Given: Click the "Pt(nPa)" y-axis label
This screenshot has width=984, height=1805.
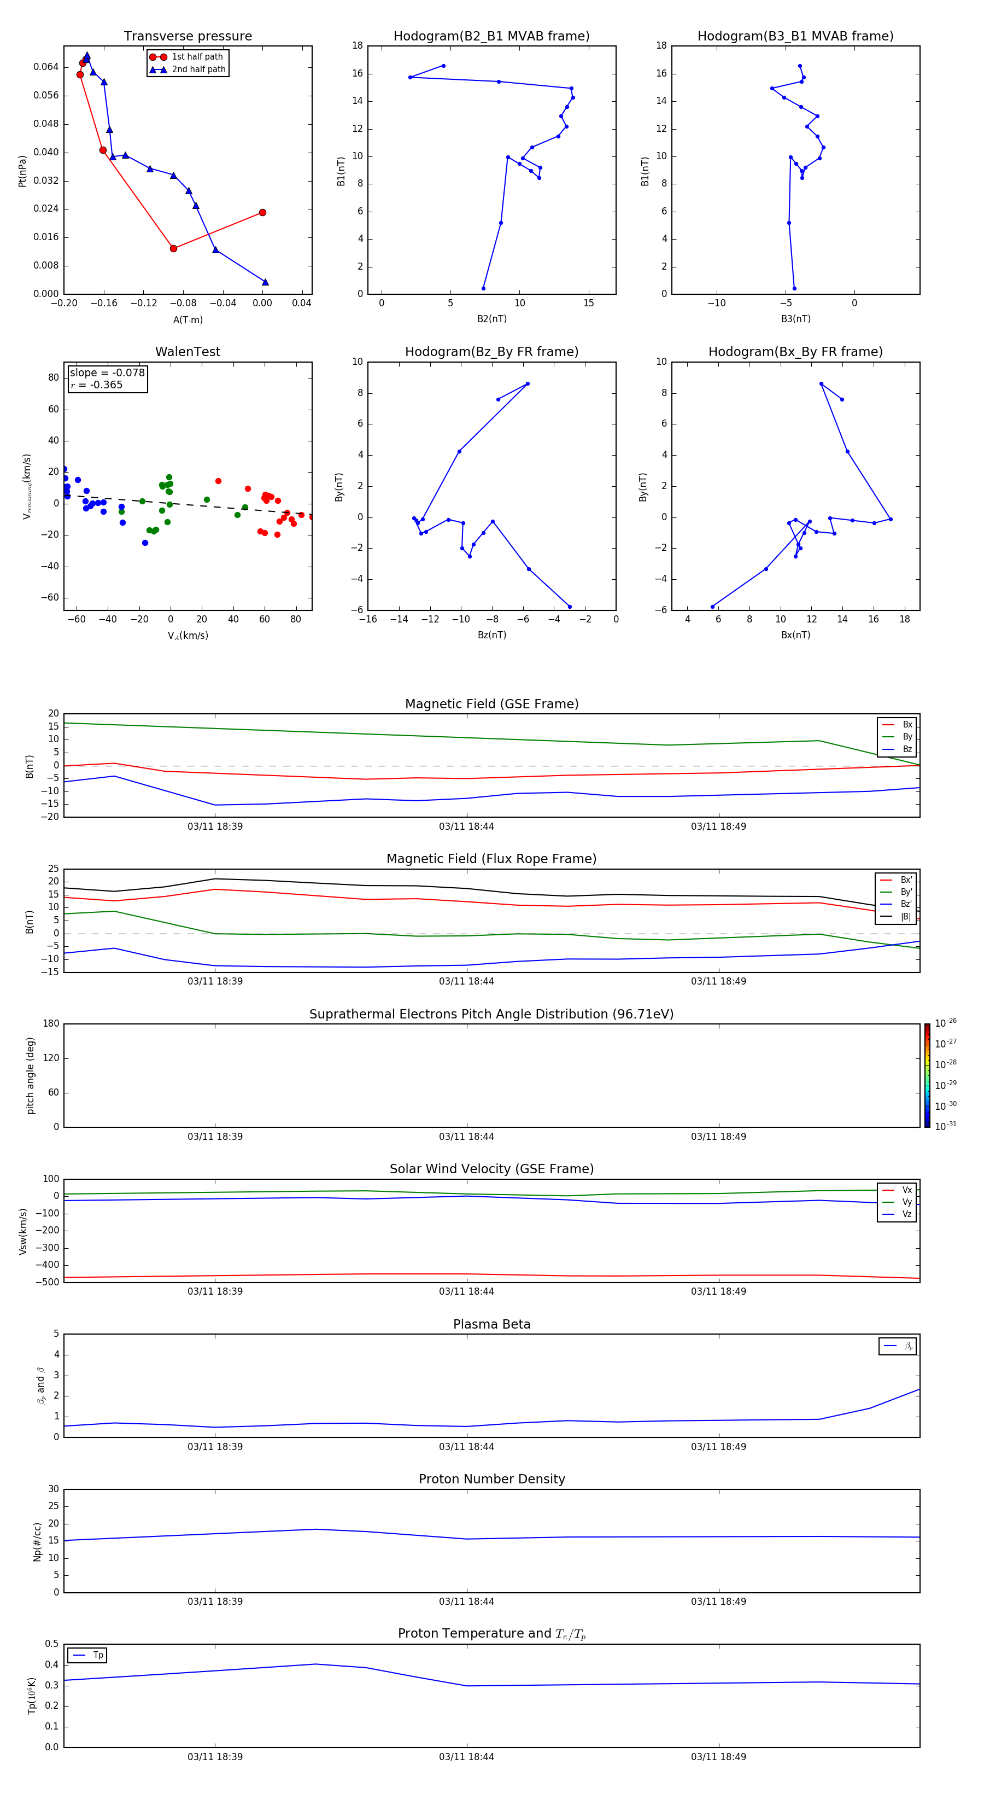Looking at the screenshot, I should [x=22, y=170].
